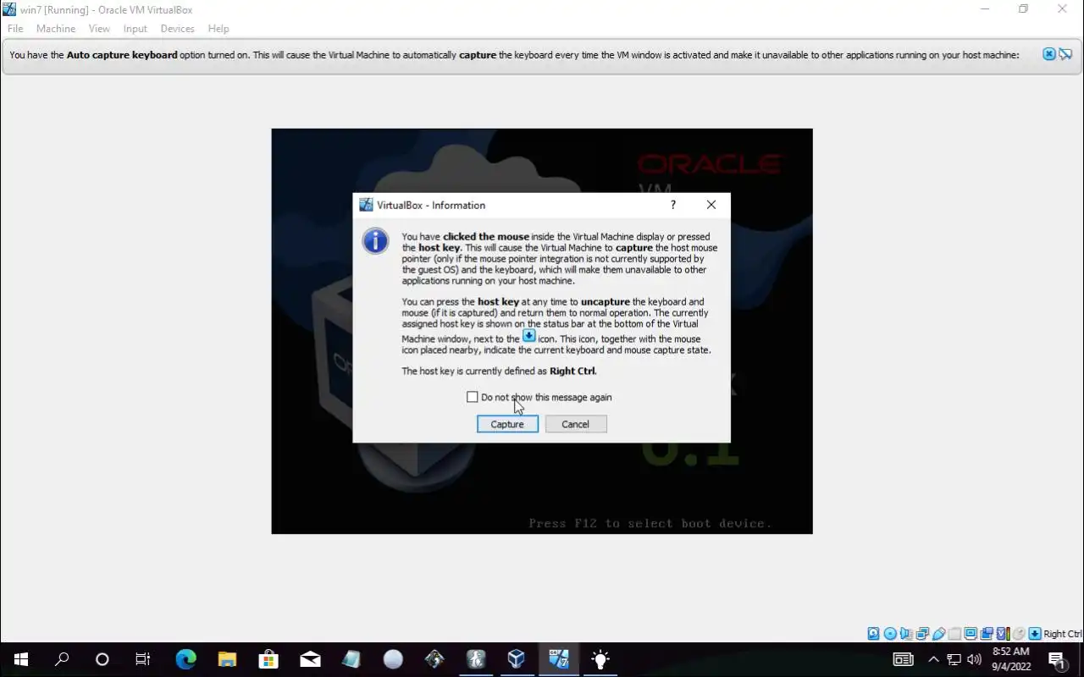The image size is (1084, 677).
Task: Open Windows taskbar search
Action: click(x=62, y=659)
